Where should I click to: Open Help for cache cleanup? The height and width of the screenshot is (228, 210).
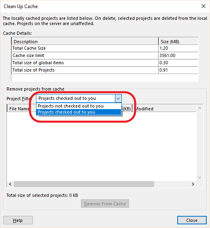click(x=18, y=220)
